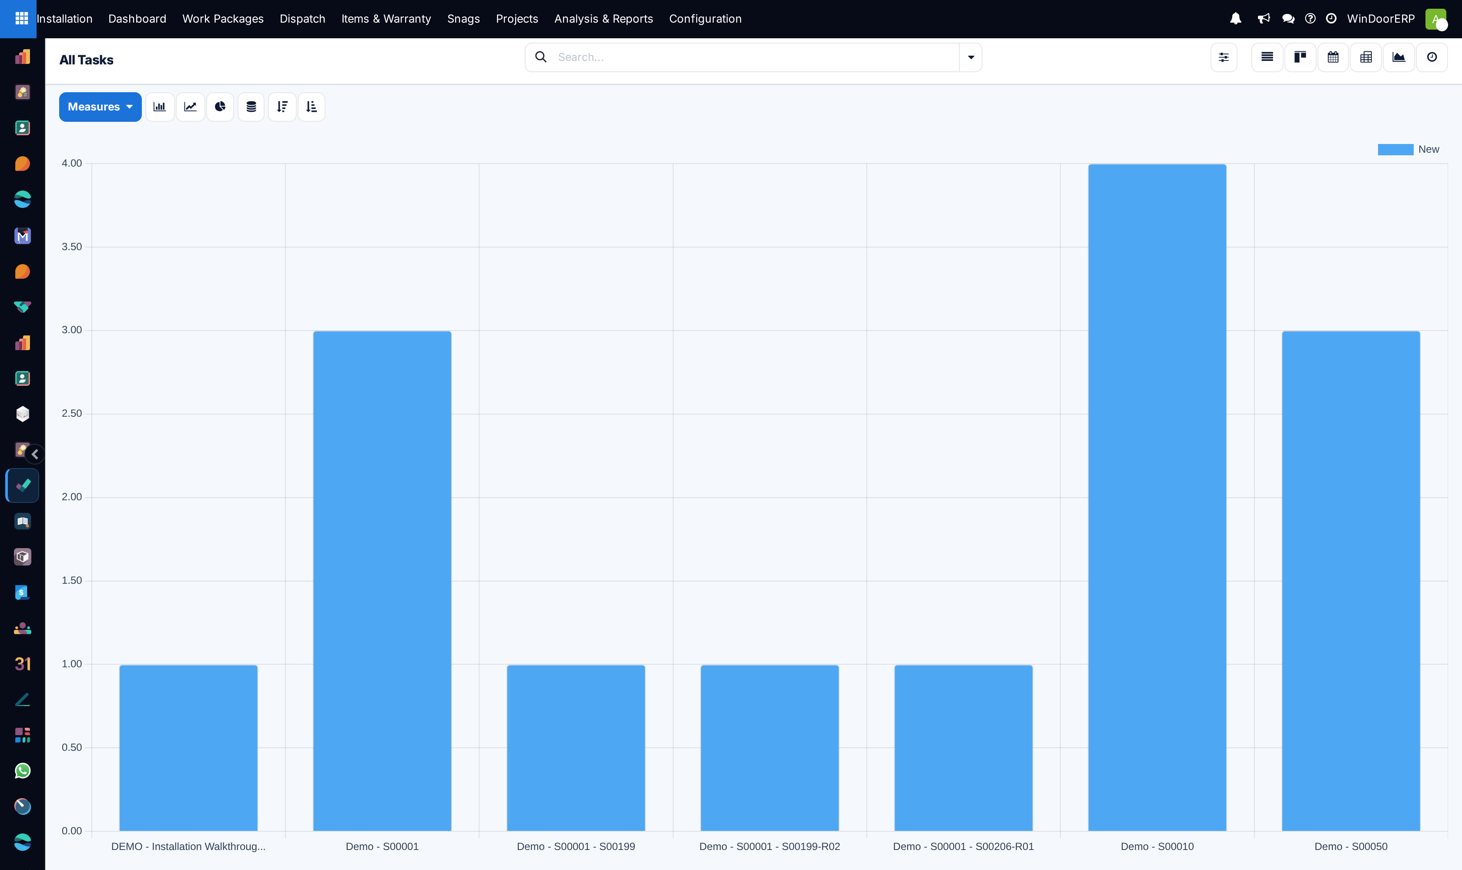
Task: Open the user avatar menu
Action: pyautogui.click(x=1435, y=19)
